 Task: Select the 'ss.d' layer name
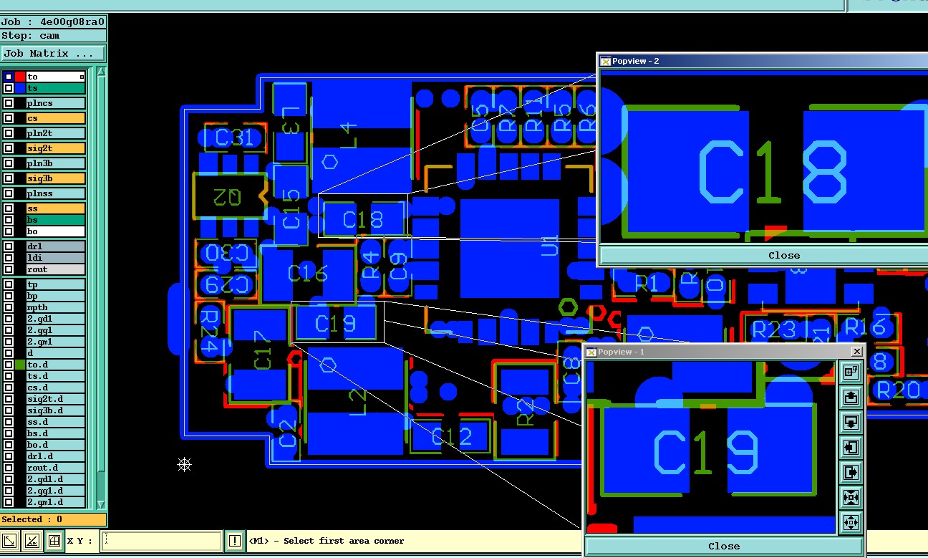(56, 422)
